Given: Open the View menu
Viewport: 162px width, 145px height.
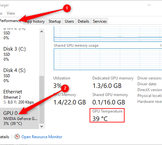Looking at the screenshot, I should pyautogui.click(x=11, y=13).
